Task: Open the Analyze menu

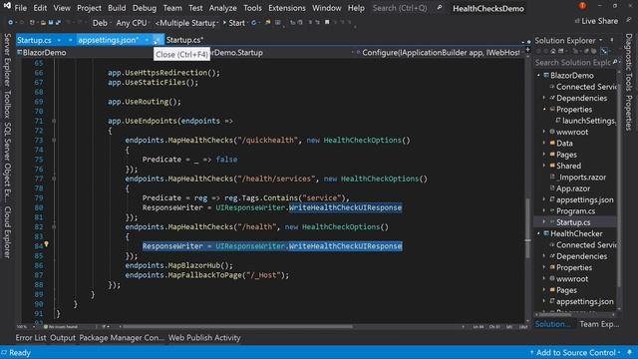Action: pyautogui.click(x=222, y=8)
